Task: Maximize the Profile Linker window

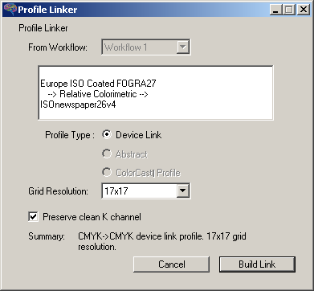Action: pos(289,10)
